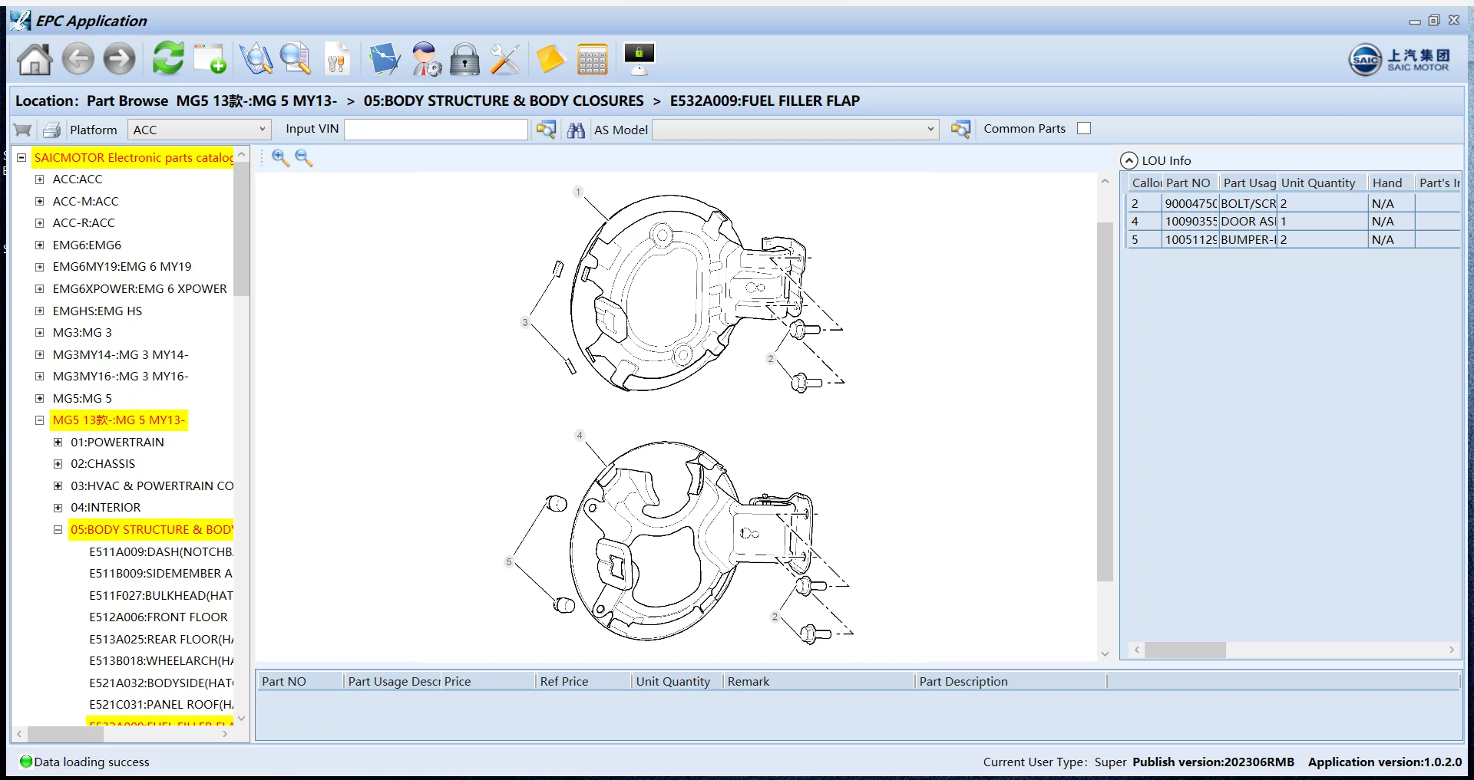Open the AS Model dropdown
1474x780 pixels.
tap(795, 130)
